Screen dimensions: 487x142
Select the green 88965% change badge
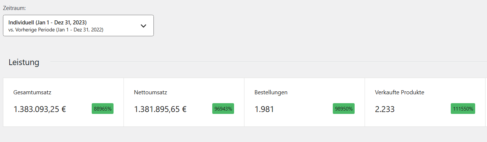coord(102,109)
